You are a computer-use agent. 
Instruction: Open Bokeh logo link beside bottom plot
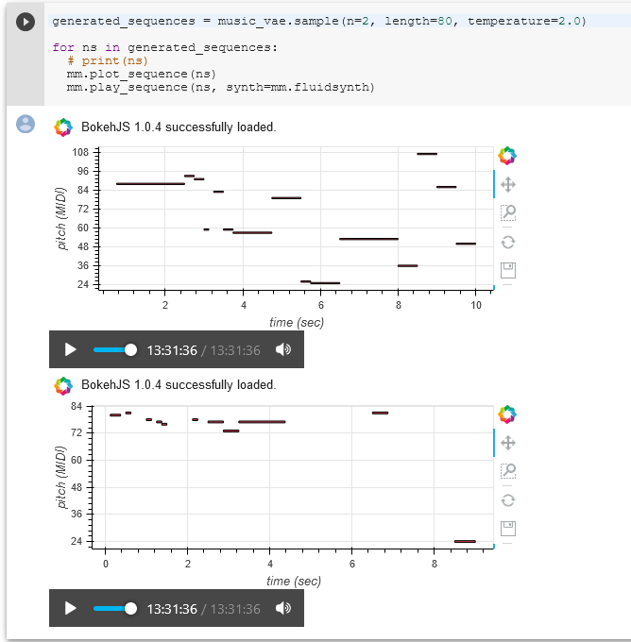click(508, 414)
